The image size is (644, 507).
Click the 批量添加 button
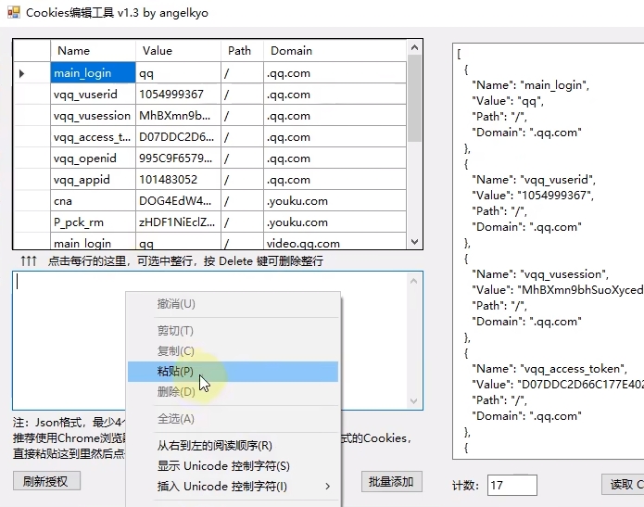coord(391,482)
